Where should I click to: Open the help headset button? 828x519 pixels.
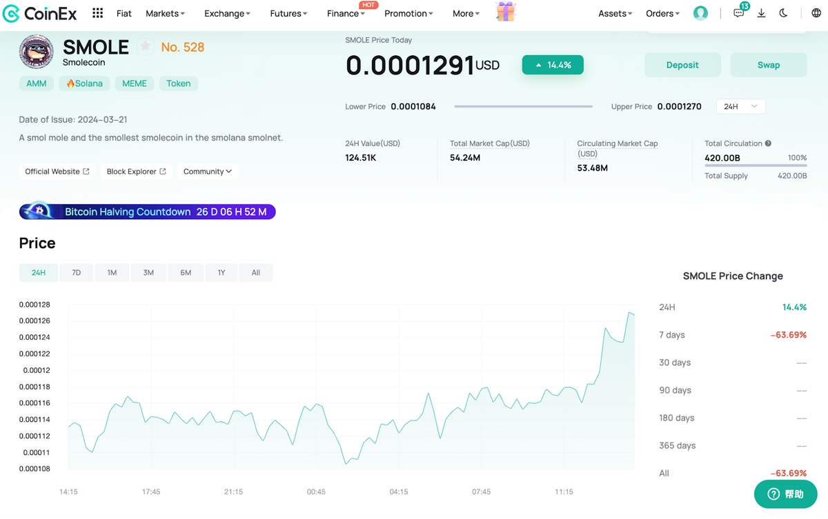pos(785,494)
